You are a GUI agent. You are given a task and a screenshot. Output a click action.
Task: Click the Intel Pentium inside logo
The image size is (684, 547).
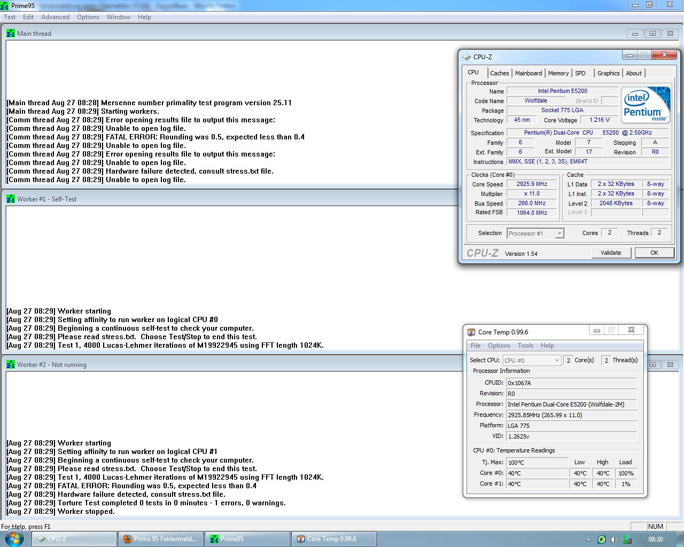(647, 105)
